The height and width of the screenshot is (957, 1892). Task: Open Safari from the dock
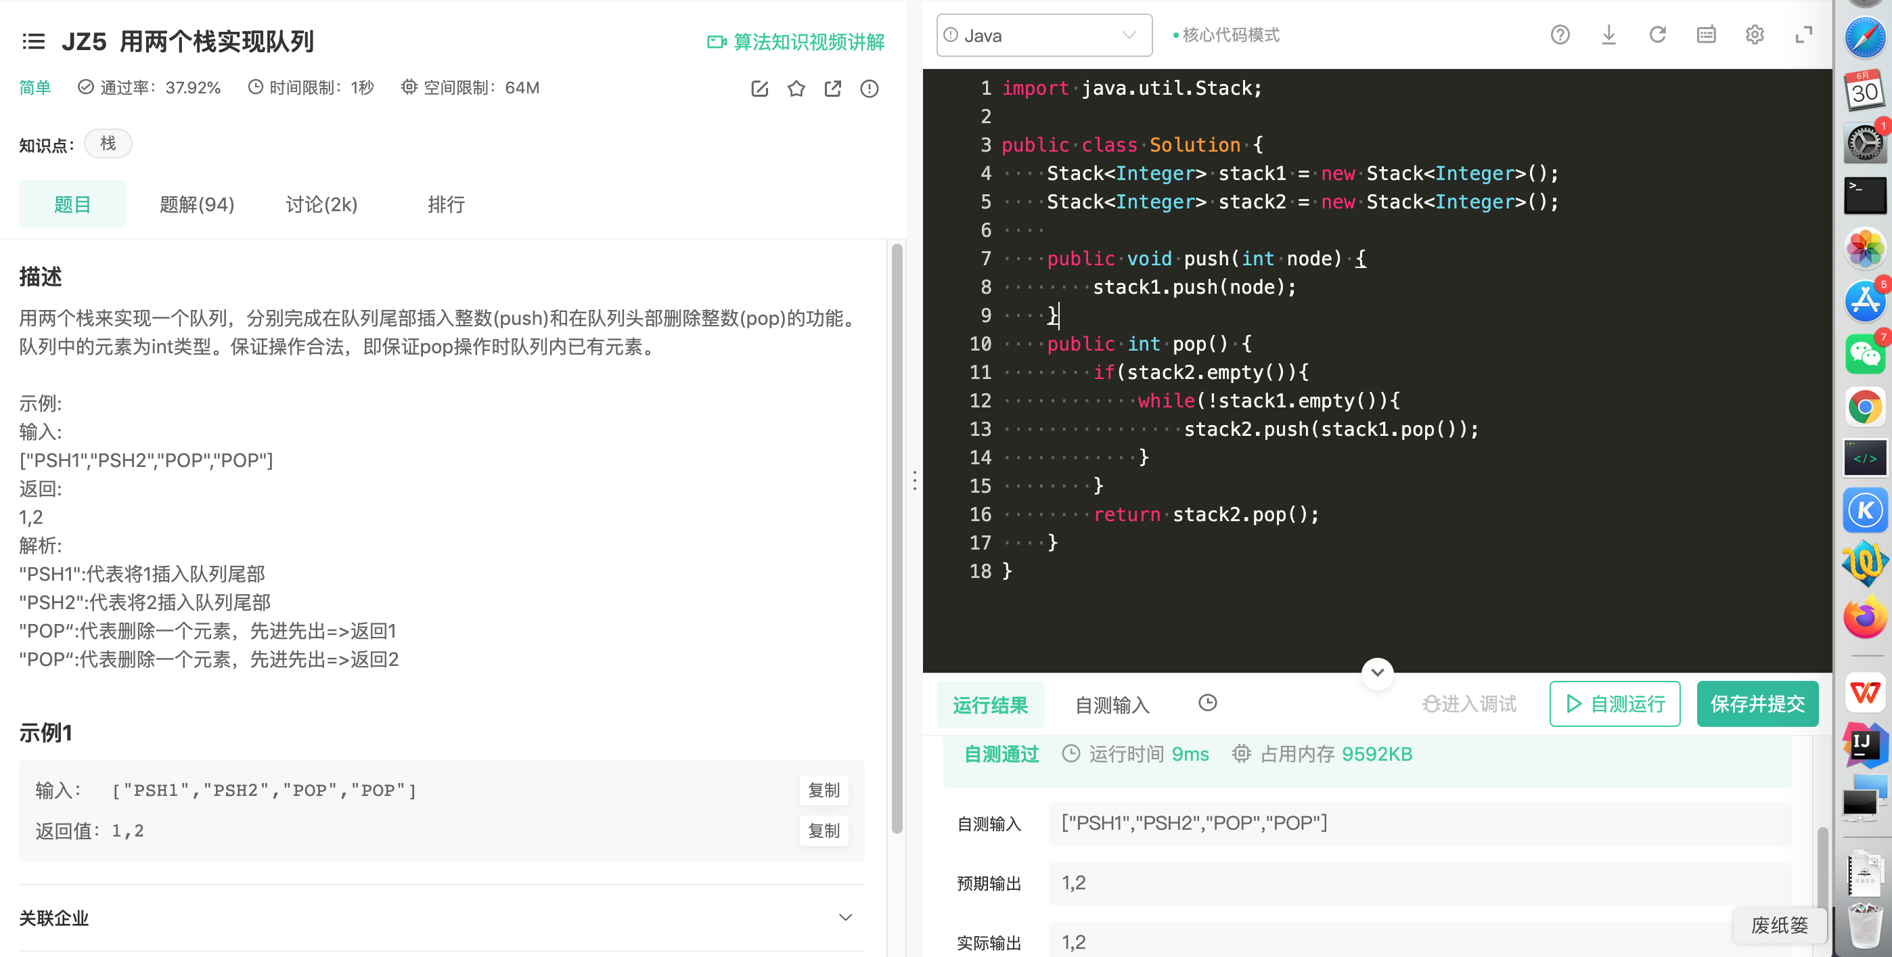(x=1865, y=38)
